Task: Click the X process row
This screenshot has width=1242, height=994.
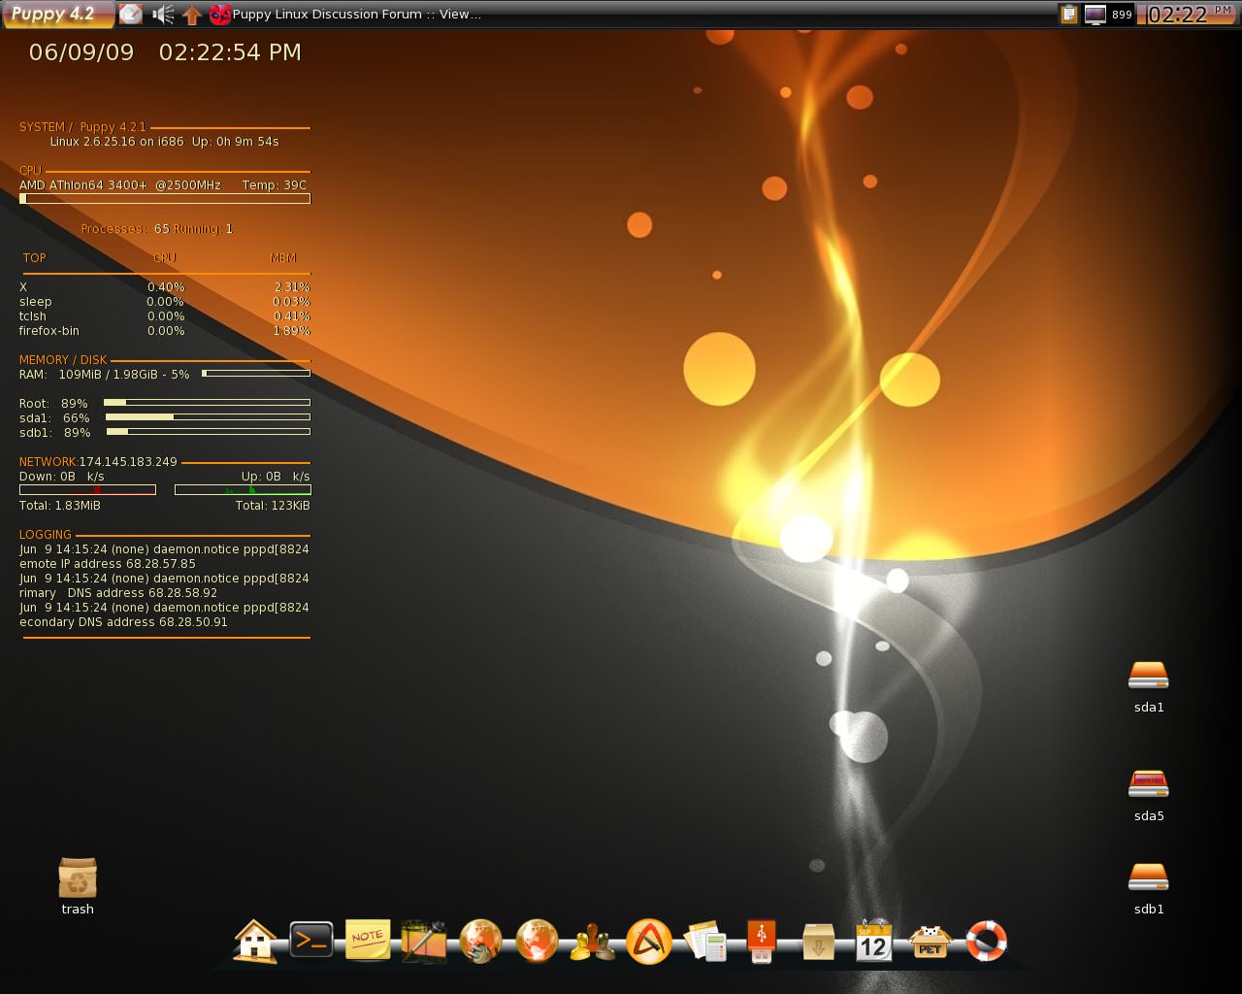Action: (165, 287)
